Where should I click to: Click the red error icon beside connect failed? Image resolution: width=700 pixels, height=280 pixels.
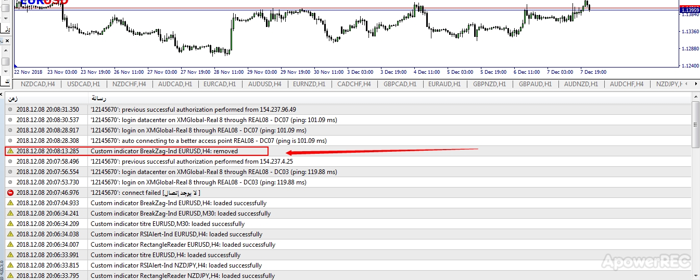[10, 193]
